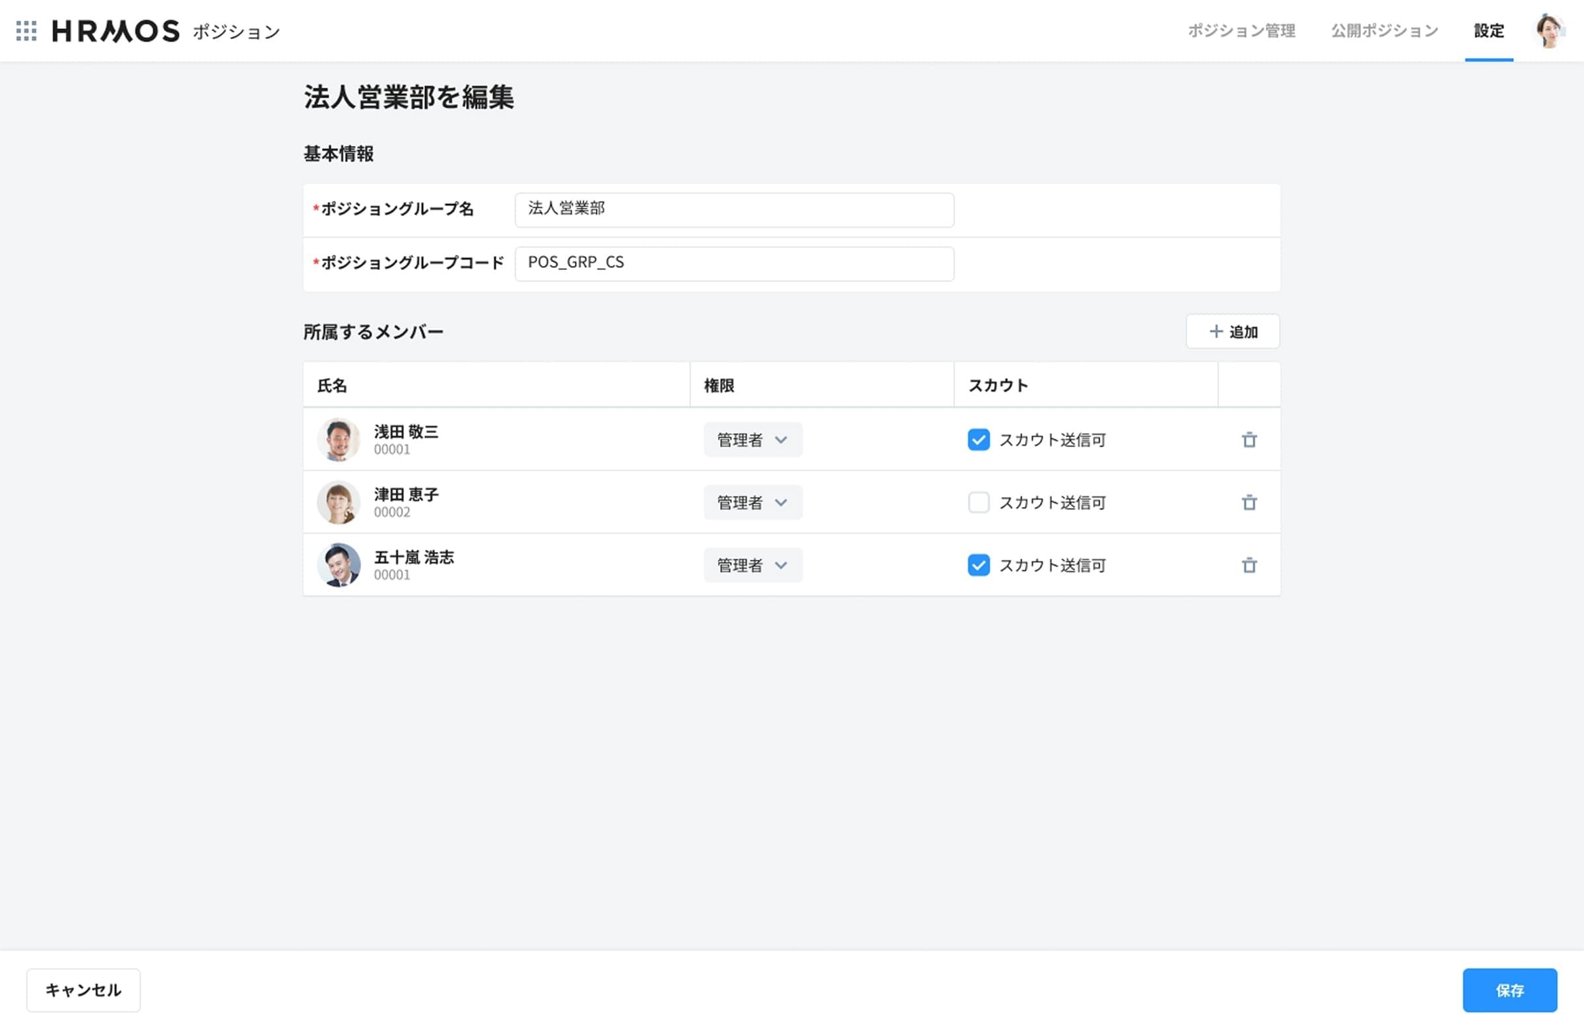The width and height of the screenshot is (1584, 1030).
Task: Click 津田 恵子's profile photo
Action: [x=338, y=502]
